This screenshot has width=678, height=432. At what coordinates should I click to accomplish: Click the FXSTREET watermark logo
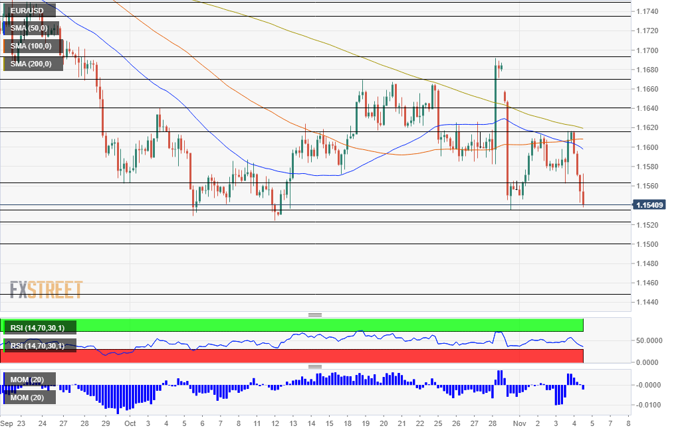(x=46, y=290)
